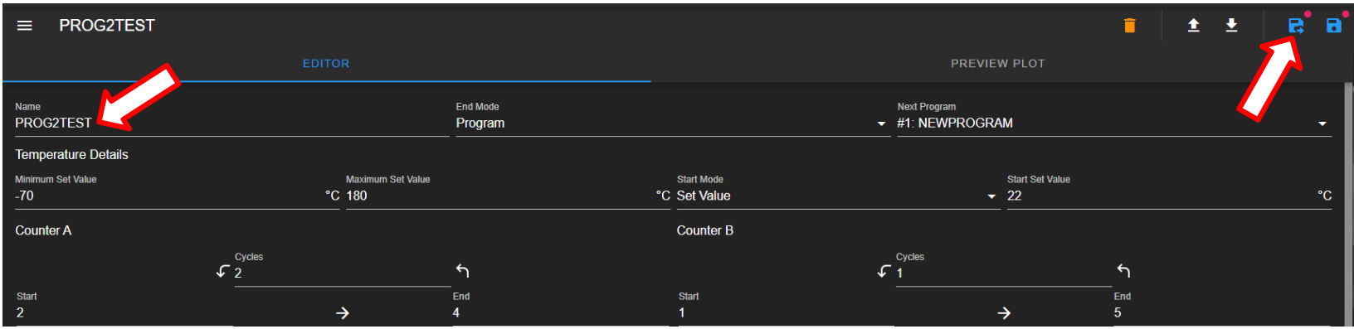Click Counter A right arrow icon

pyautogui.click(x=343, y=313)
